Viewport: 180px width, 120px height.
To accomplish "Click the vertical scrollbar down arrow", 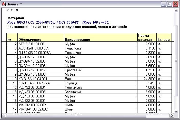I will point(176,111).
